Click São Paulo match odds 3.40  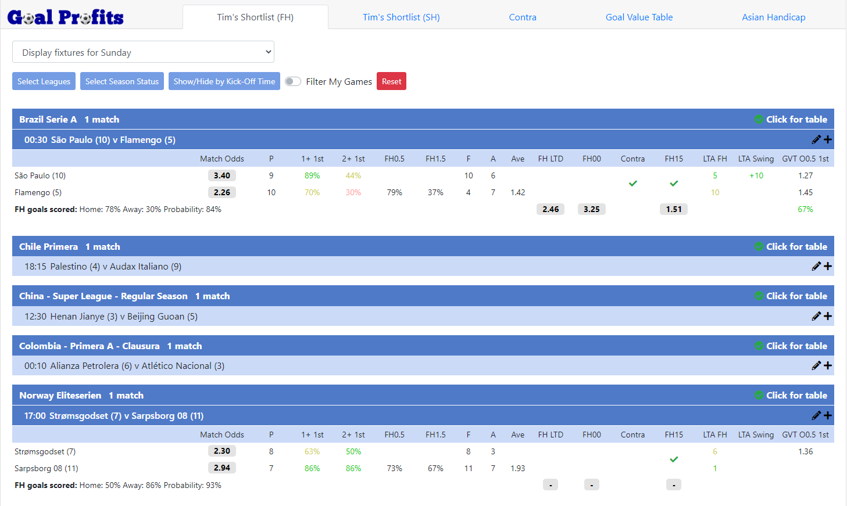tap(222, 175)
